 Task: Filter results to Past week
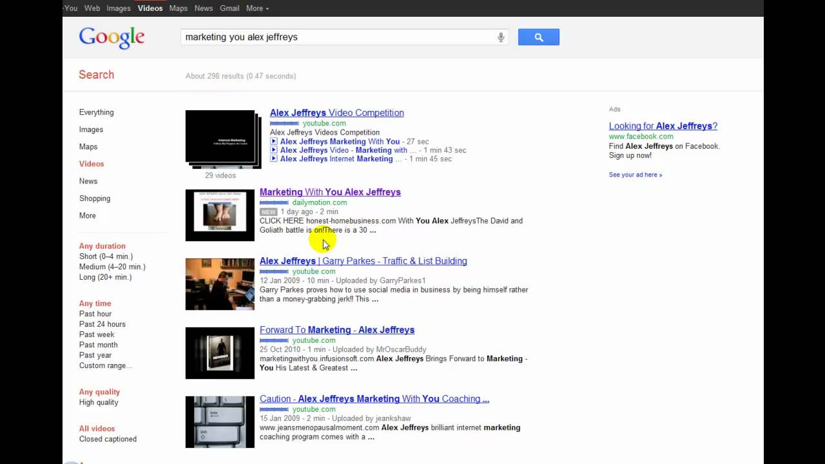[x=97, y=334]
